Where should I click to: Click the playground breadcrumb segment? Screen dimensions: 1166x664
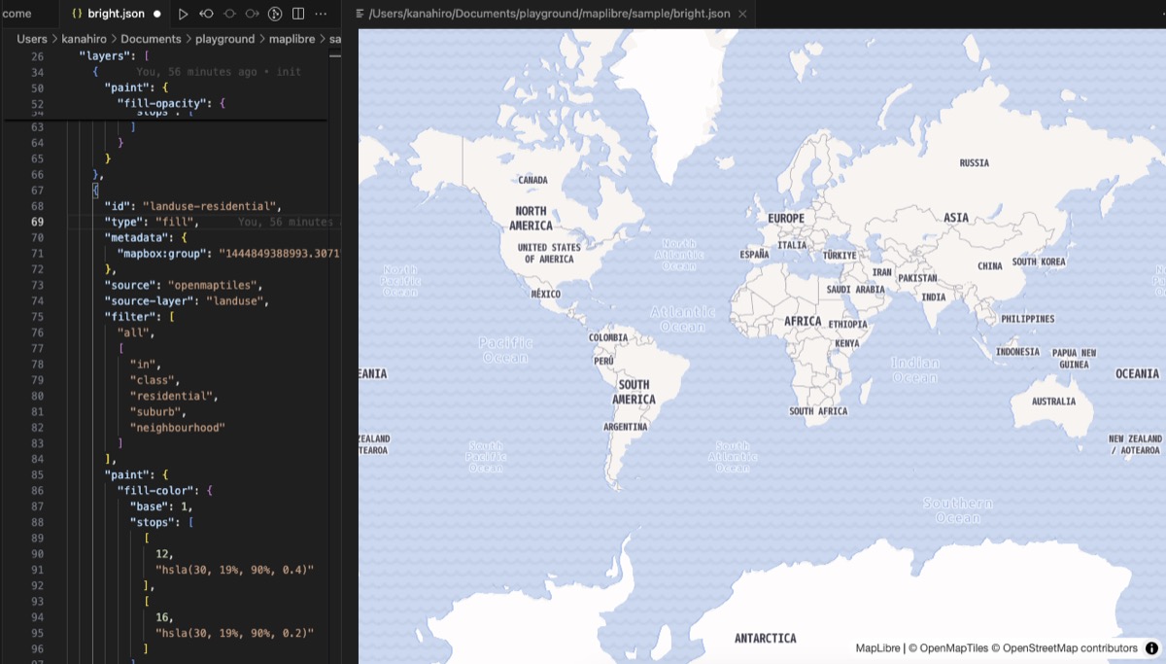[x=224, y=39]
